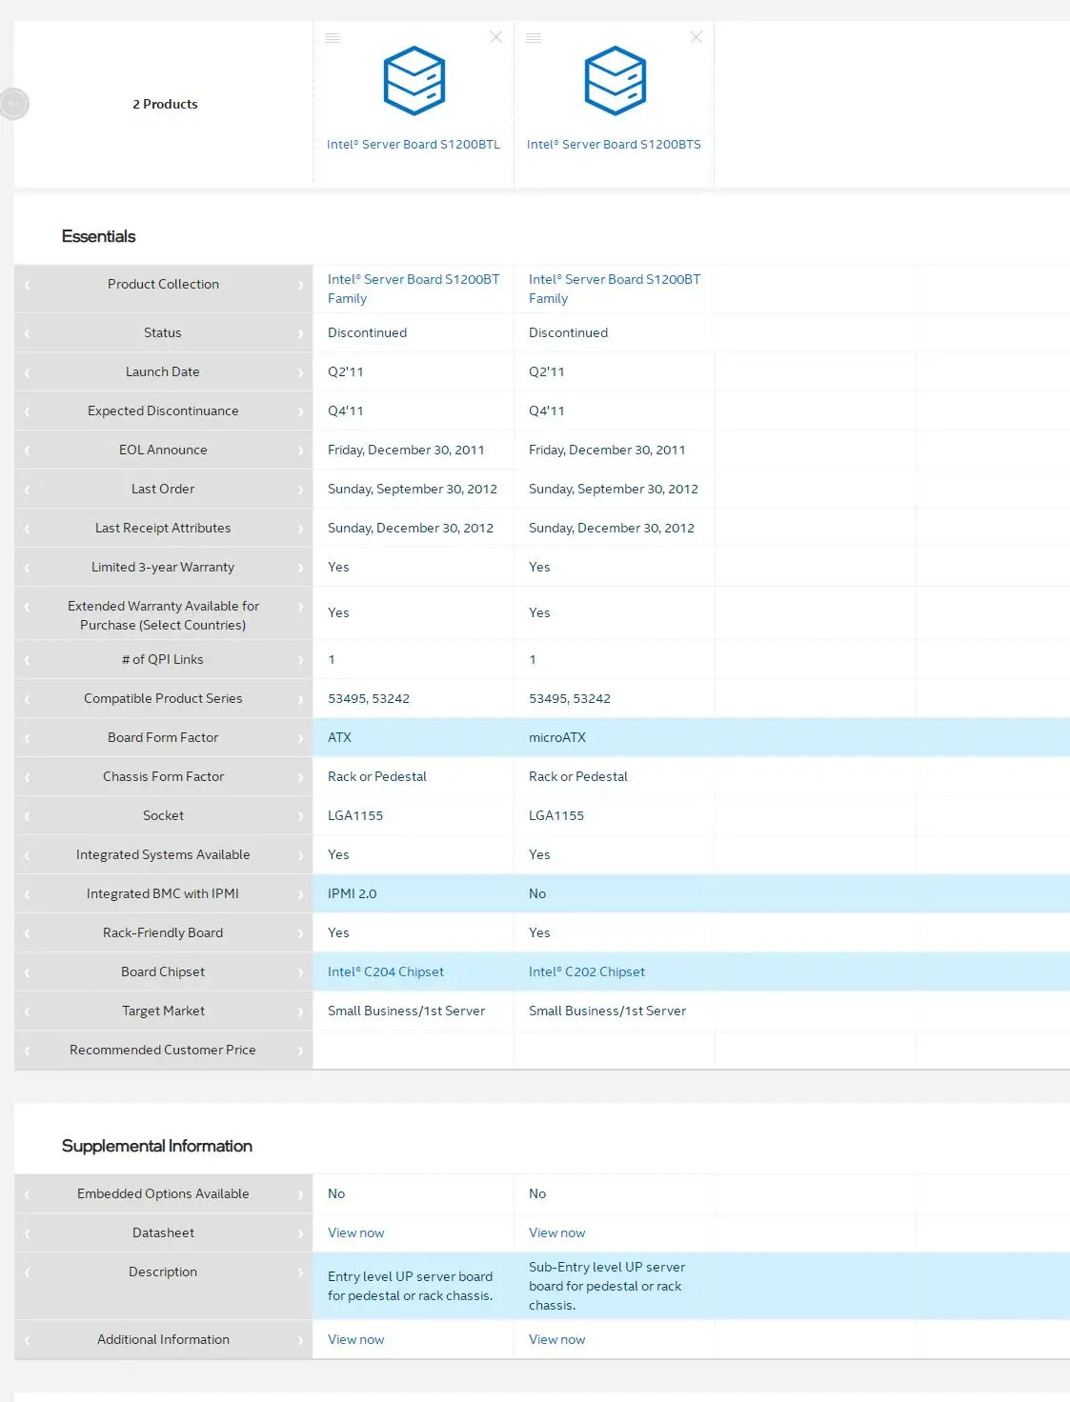Click the LGA1155 socket value for S1200BTL
Image resolution: width=1070 pixels, height=1402 pixels.
(355, 816)
